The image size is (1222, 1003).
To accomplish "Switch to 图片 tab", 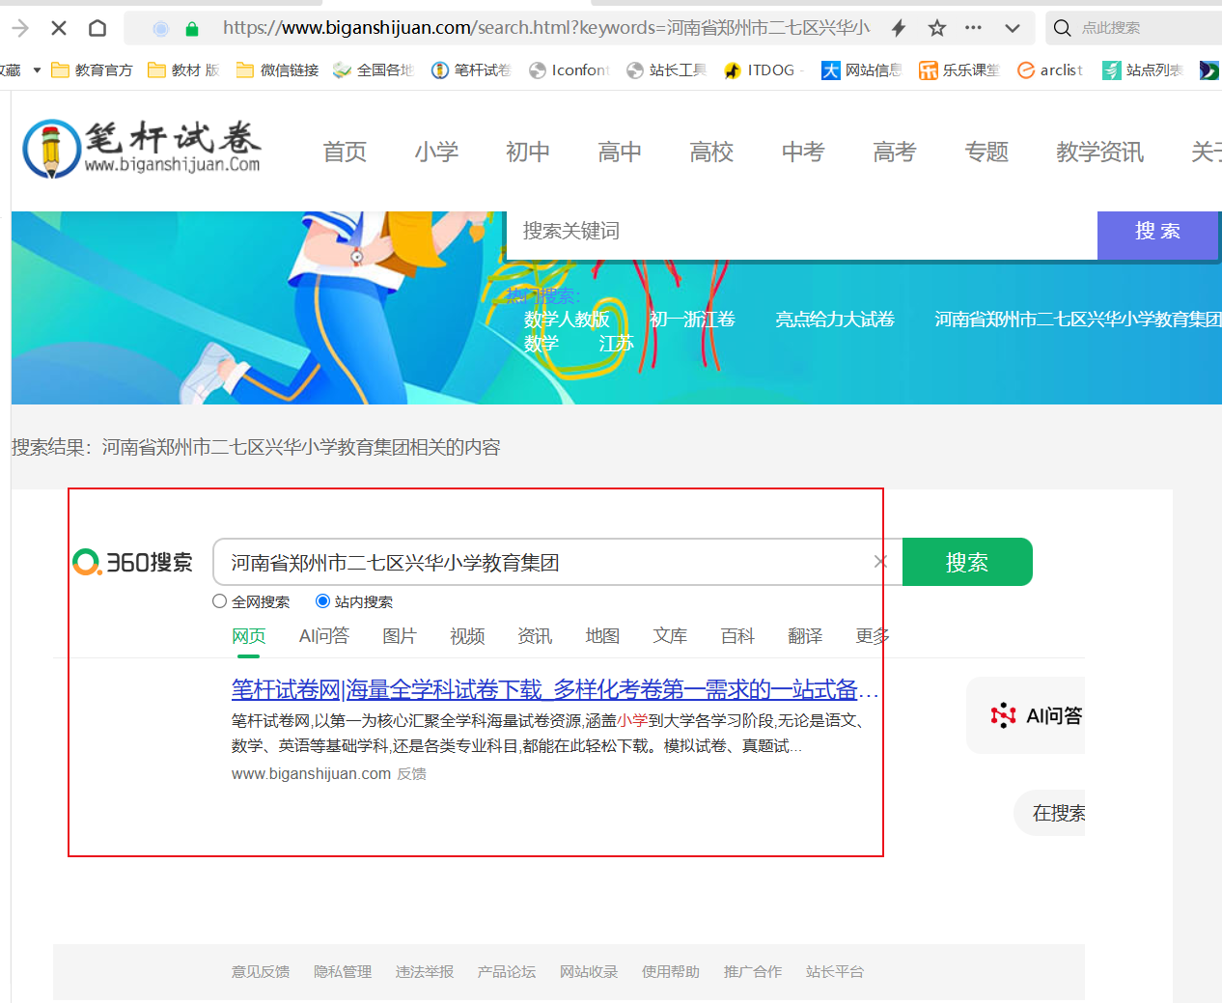I will coord(400,636).
